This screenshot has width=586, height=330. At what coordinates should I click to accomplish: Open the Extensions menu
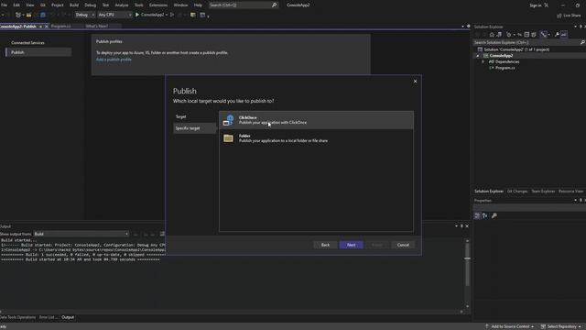158,5
